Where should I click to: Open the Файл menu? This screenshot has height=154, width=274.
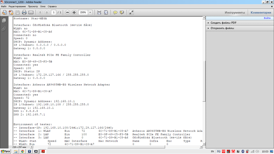coord(4,7)
